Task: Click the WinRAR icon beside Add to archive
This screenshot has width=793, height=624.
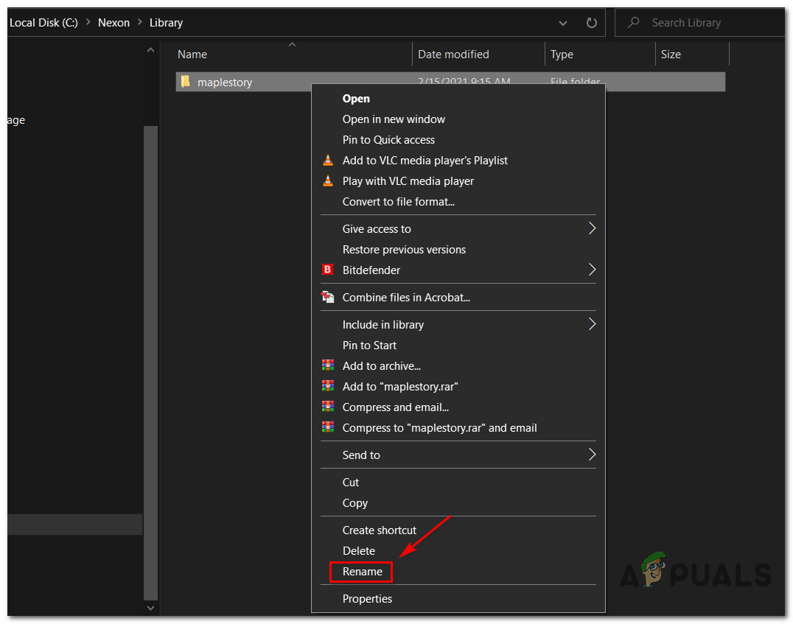Action: 328,366
